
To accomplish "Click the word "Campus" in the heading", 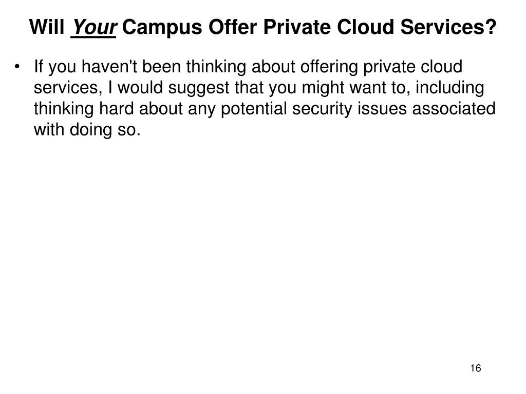I will [162, 27].
